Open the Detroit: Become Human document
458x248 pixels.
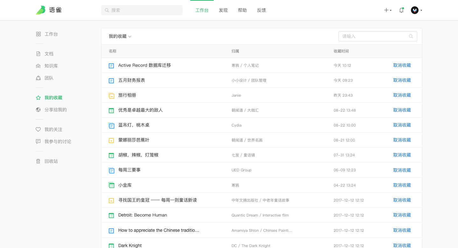pos(142,215)
